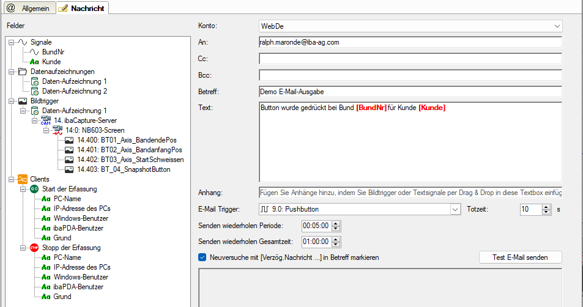Collapse the Clients tree node
The height and width of the screenshot is (307, 583).
coord(12,179)
